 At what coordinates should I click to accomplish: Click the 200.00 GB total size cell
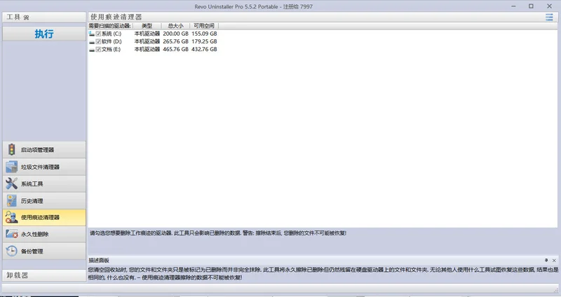(176, 34)
